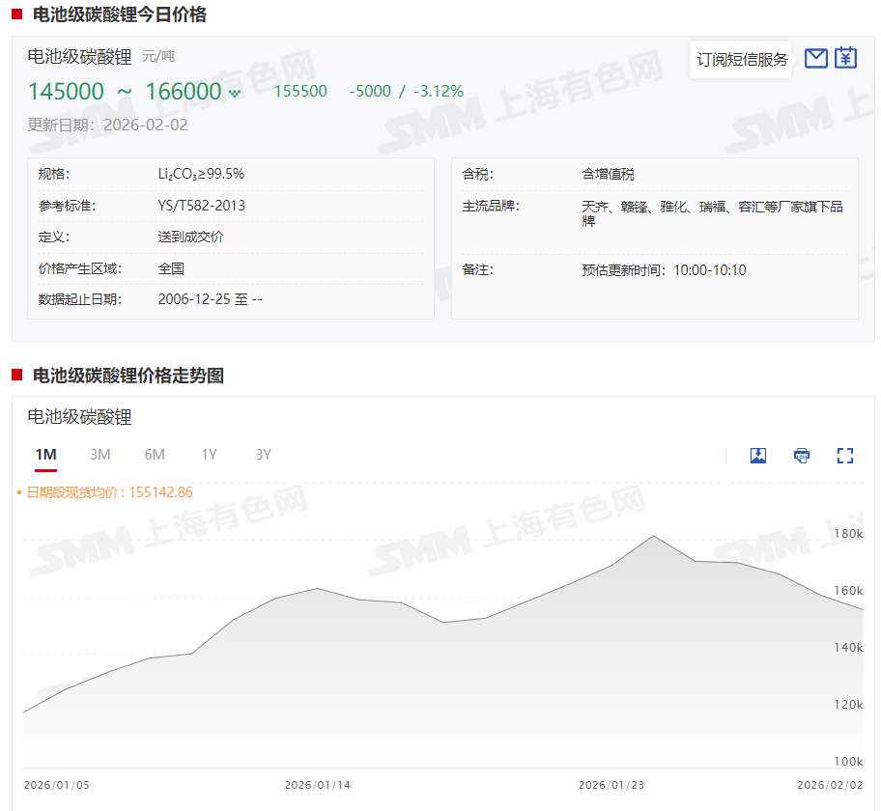Click the red square beside 电池级碳酸锂今日价格

pos(16,14)
